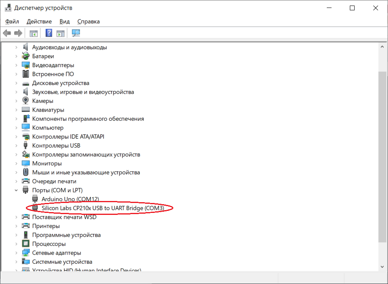This screenshot has height=284, width=388.
Task: Click the Камеры webcam icon
Action: tap(25, 100)
